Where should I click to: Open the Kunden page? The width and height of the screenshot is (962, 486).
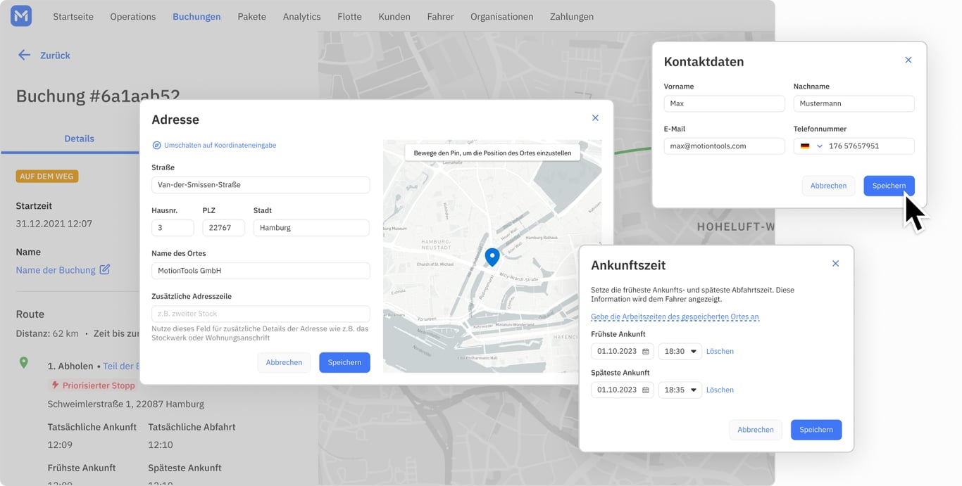point(394,16)
